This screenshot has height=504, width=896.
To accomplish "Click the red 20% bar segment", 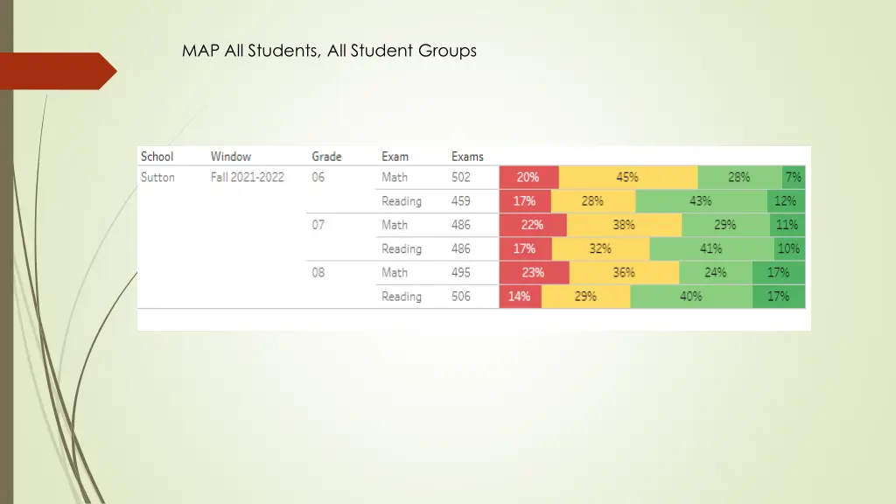I will [x=528, y=177].
